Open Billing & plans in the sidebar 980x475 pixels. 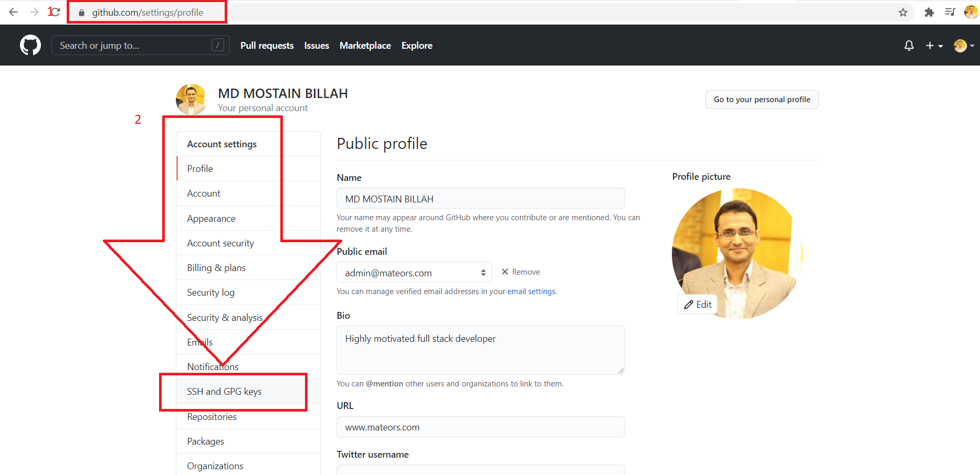click(248, 267)
